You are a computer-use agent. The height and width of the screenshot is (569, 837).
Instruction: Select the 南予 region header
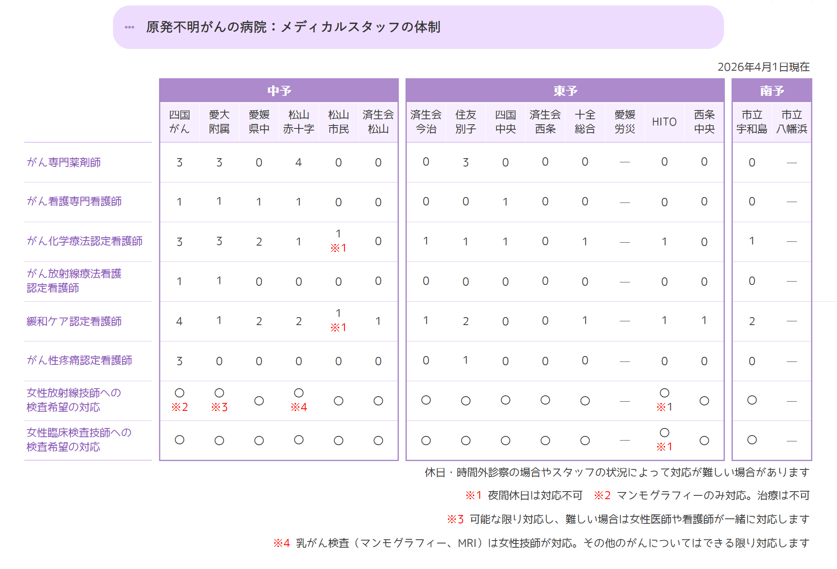[772, 90]
